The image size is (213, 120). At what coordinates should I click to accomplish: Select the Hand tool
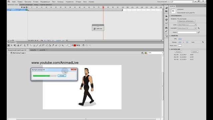click(x=60, y=45)
